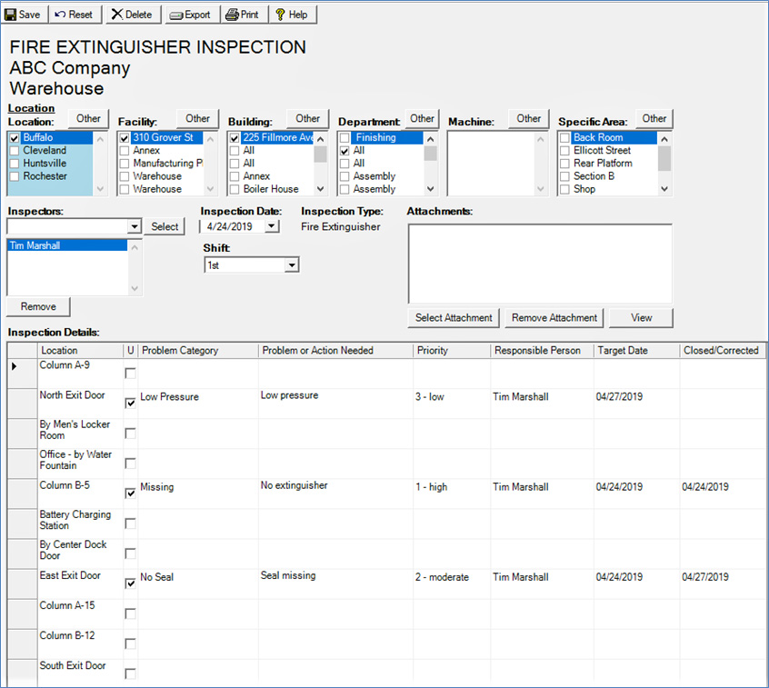Viewport: 769px width, 688px height.
Task: Check the Rear Platform specific area
Action: pos(565,164)
